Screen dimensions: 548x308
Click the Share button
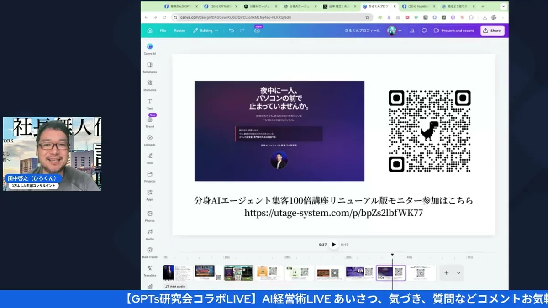[x=492, y=31]
